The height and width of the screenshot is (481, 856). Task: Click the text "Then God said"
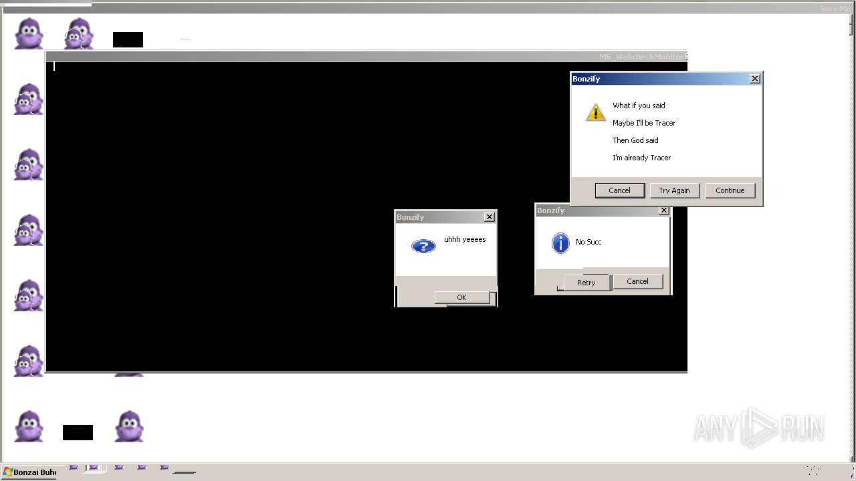pos(635,140)
